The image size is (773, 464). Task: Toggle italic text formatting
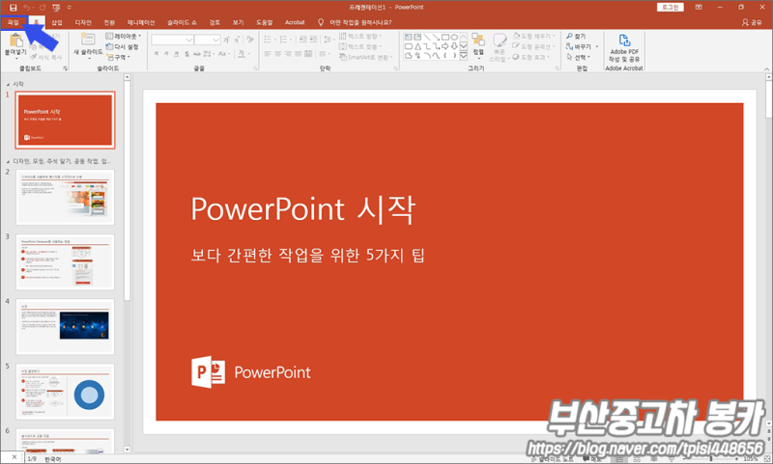pyautogui.click(x=166, y=54)
